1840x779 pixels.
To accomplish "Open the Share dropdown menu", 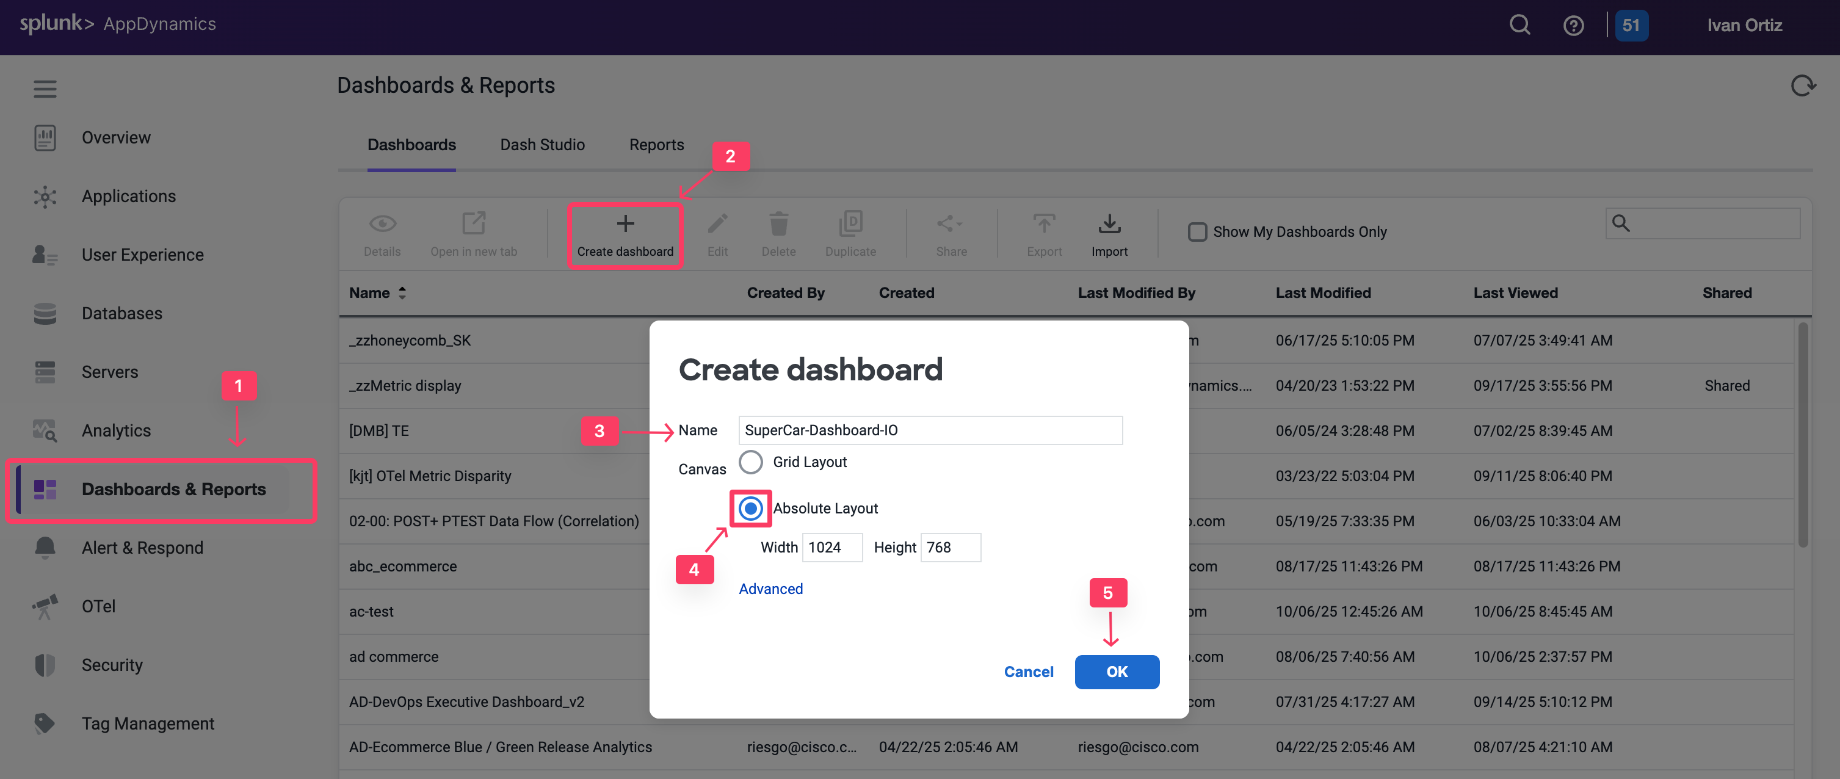I will [951, 232].
